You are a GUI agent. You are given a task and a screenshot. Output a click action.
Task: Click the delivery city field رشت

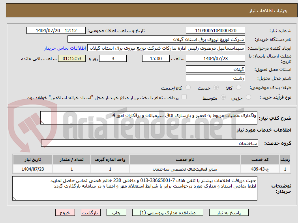tap(216, 78)
